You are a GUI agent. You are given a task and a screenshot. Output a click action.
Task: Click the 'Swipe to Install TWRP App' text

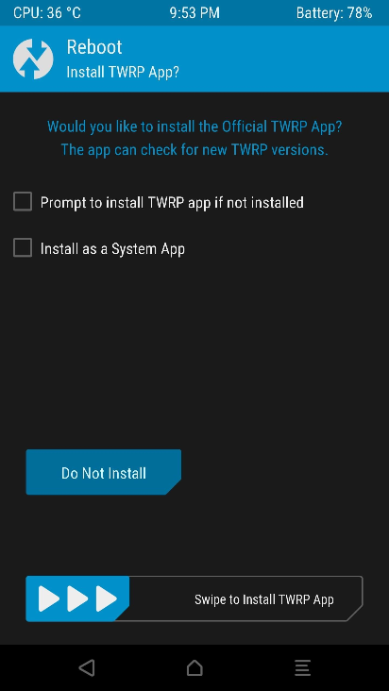[x=263, y=599]
